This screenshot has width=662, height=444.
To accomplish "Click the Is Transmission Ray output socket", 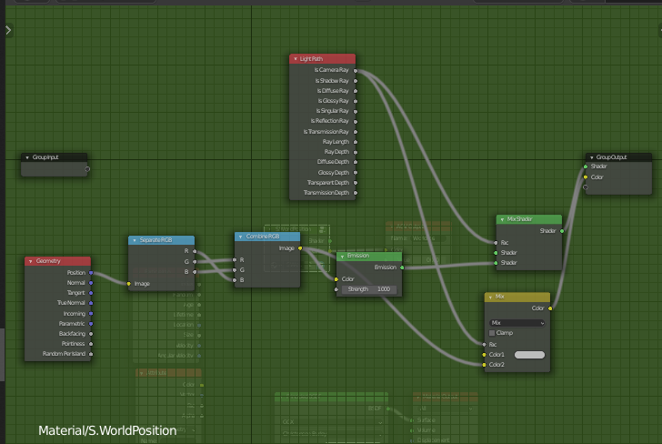I will pyautogui.click(x=356, y=132).
